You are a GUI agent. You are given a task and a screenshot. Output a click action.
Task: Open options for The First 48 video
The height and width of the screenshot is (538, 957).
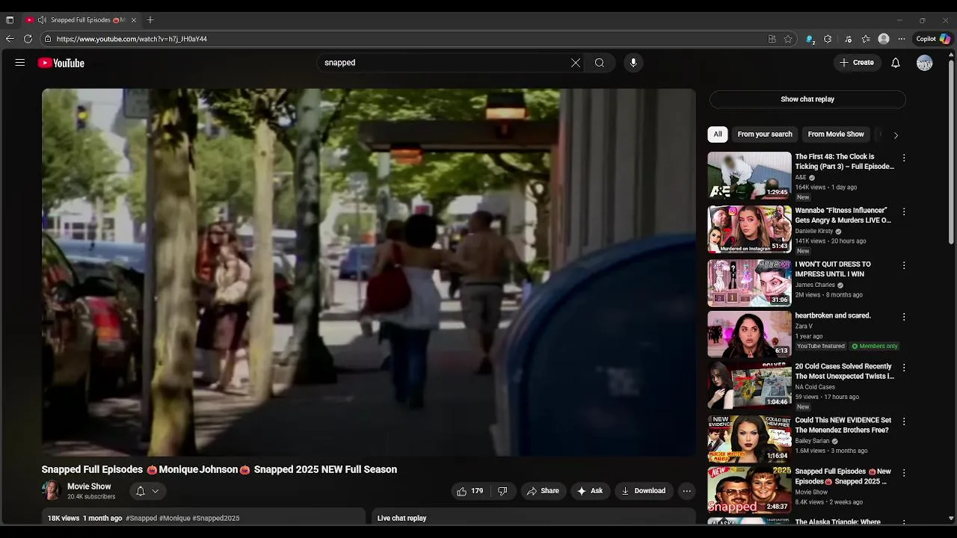click(904, 158)
